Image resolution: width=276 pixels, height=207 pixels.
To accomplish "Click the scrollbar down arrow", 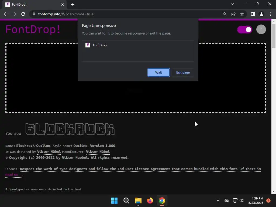I will click(274, 192).
